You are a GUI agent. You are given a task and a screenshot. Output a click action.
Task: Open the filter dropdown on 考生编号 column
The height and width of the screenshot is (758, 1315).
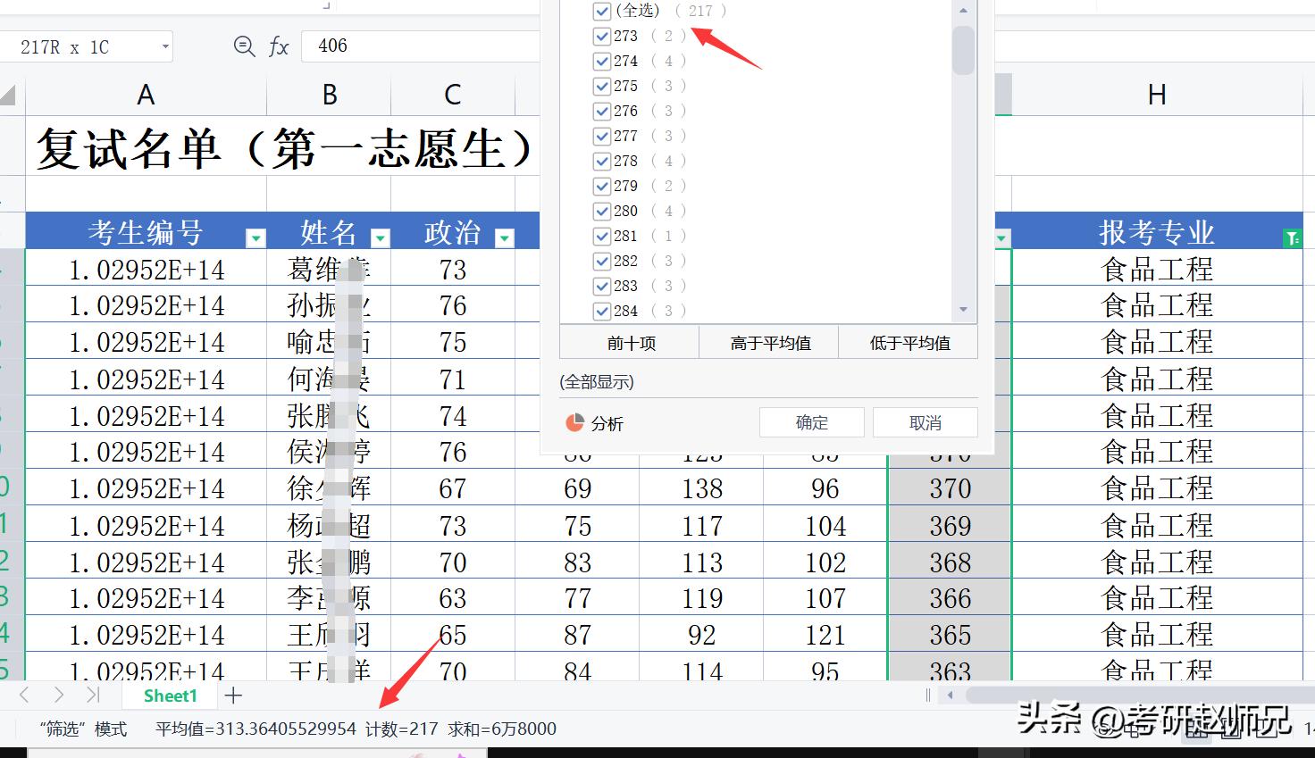point(256,237)
